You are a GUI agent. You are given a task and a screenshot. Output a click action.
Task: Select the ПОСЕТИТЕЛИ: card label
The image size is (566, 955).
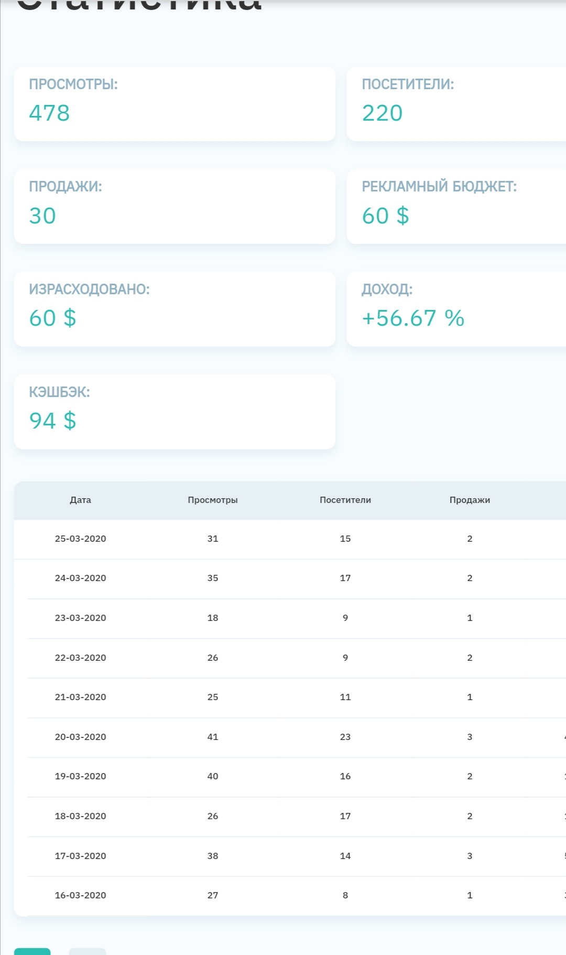[x=408, y=84]
